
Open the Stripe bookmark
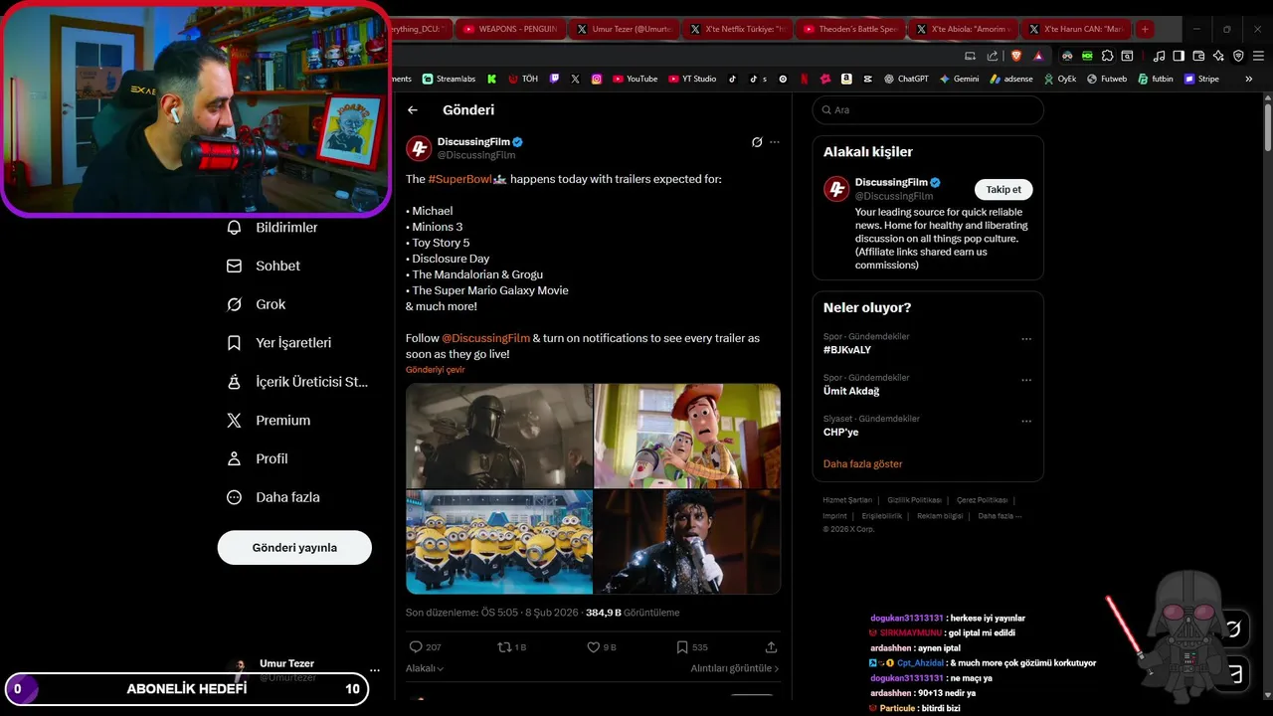click(1201, 79)
